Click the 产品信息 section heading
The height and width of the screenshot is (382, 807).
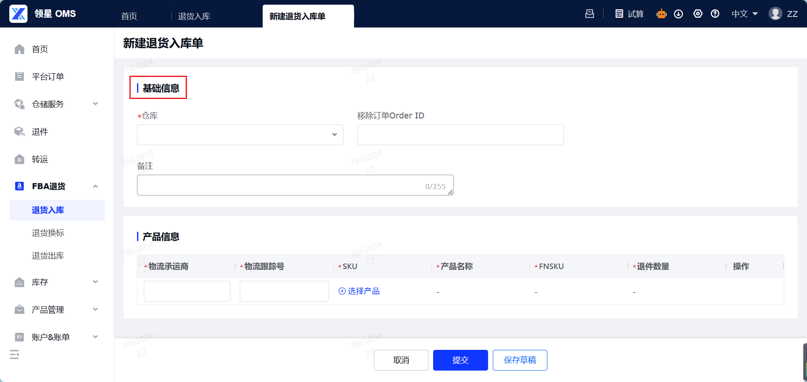point(161,236)
